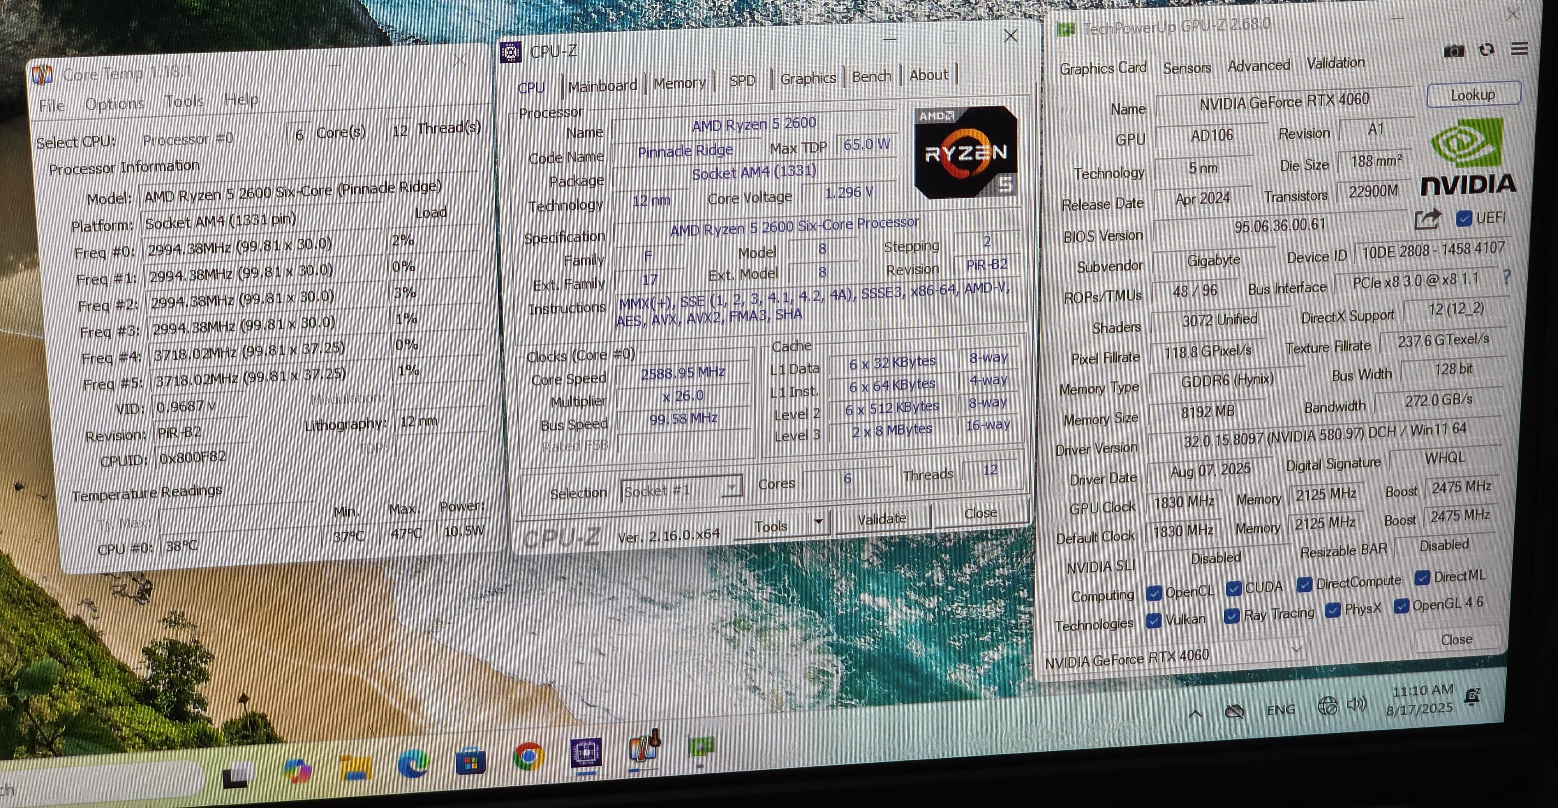Open notification bell in taskbar
The image size is (1558, 808).
(x=1472, y=697)
